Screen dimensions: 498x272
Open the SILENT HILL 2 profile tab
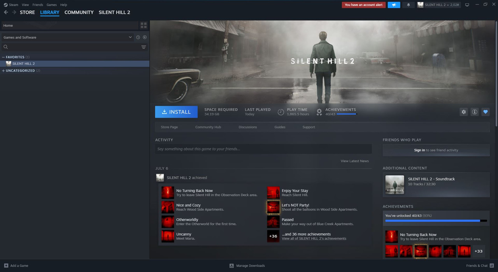tap(114, 12)
